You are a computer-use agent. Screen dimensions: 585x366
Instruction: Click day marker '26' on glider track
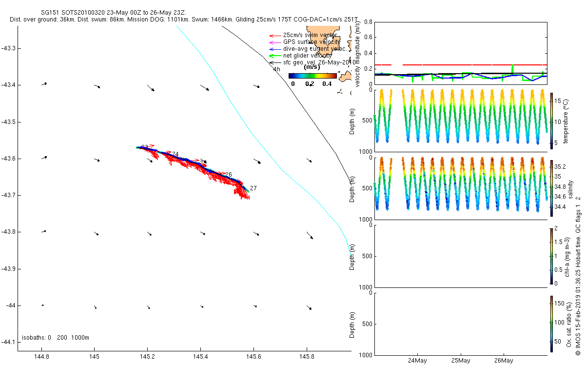tap(228, 174)
